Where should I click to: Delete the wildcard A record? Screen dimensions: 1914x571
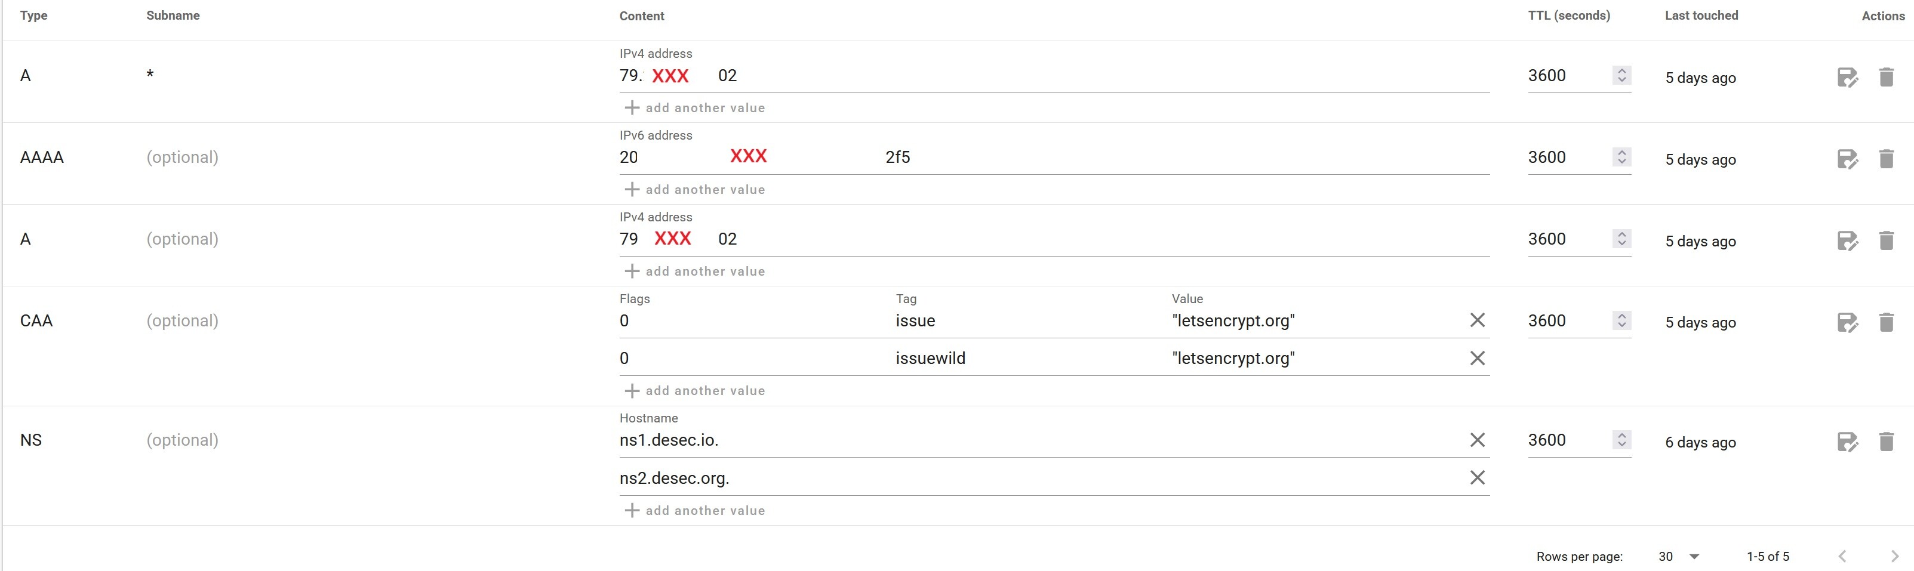click(x=1886, y=77)
